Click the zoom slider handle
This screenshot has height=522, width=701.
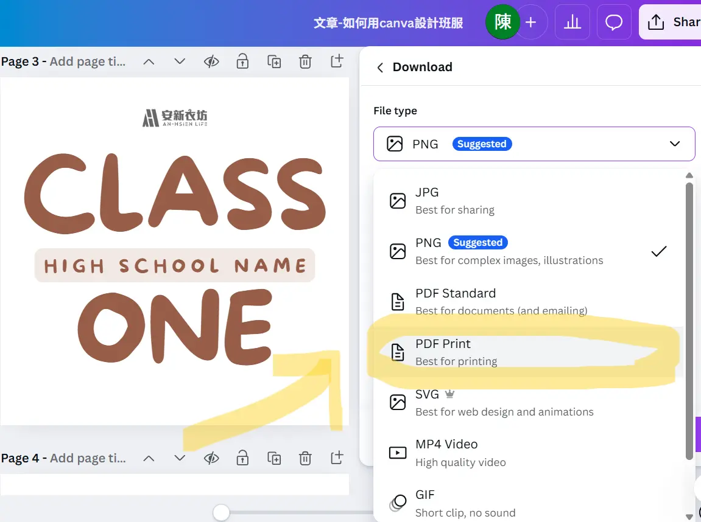(221, 513)
